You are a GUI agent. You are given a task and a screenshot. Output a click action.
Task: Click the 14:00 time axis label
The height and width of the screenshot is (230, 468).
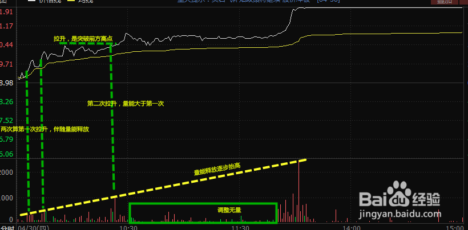point(352,228)
